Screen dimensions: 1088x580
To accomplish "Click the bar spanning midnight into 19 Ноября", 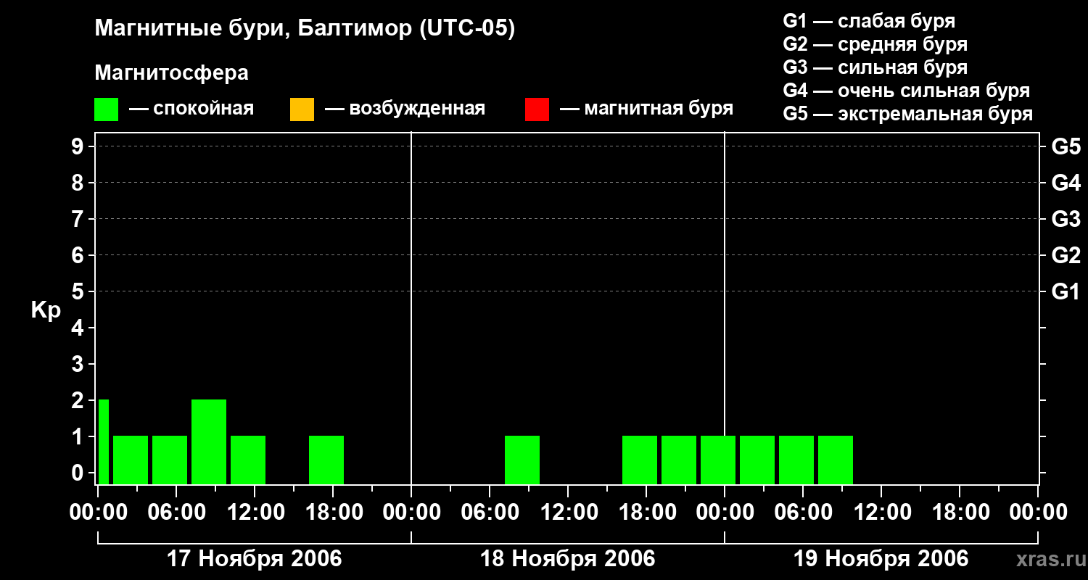I will tap(718, 460).
